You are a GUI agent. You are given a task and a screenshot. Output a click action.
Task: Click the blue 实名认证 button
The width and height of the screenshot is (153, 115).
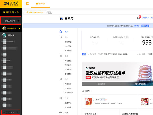pos(145,26)
